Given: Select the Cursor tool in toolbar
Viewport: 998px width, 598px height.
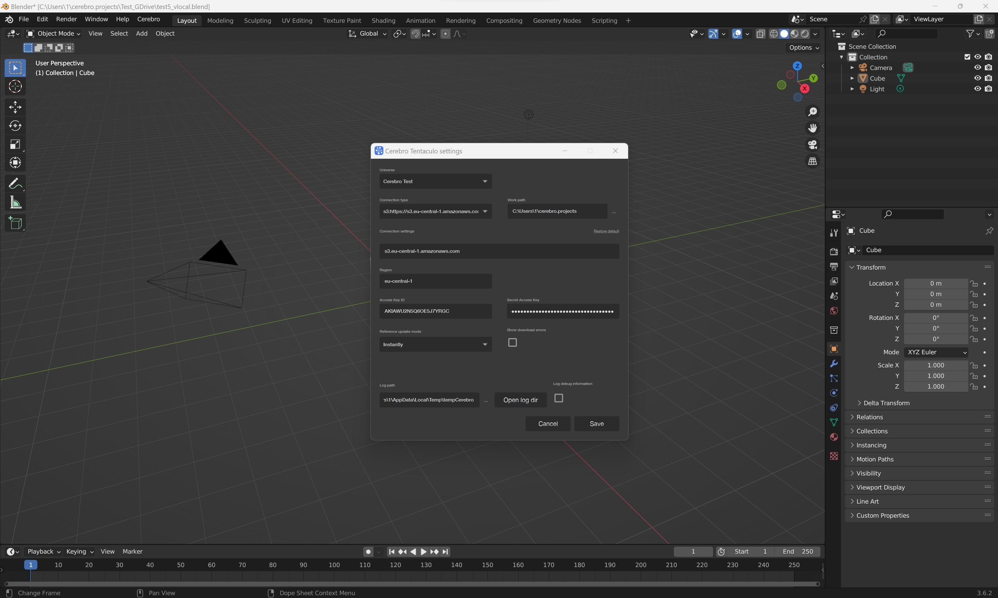Looking at the screenshot, I should [x=15, y=86].
